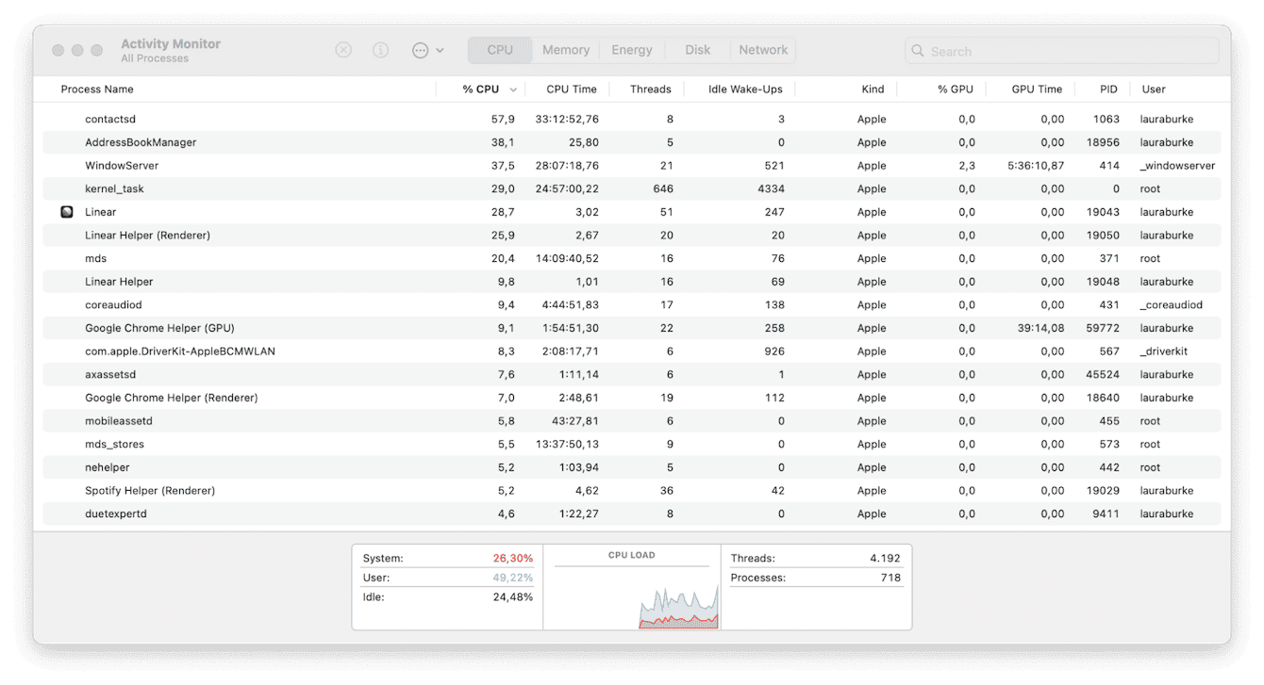1264x685 pixels.
Task: Select the Disk tab
Action: tap(697, 49)
